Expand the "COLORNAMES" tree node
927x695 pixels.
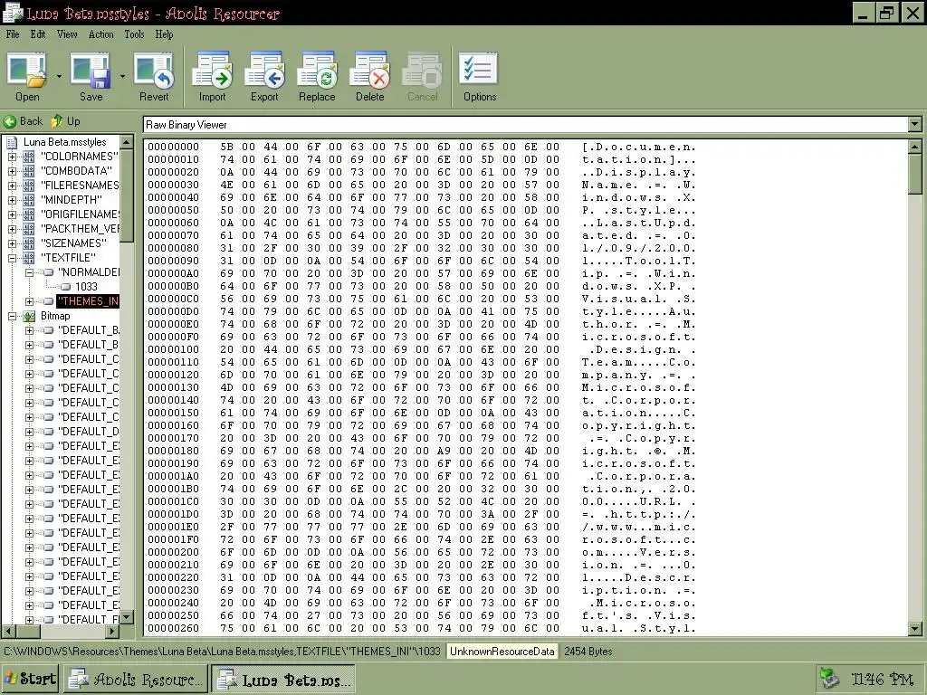click(12, 157)
